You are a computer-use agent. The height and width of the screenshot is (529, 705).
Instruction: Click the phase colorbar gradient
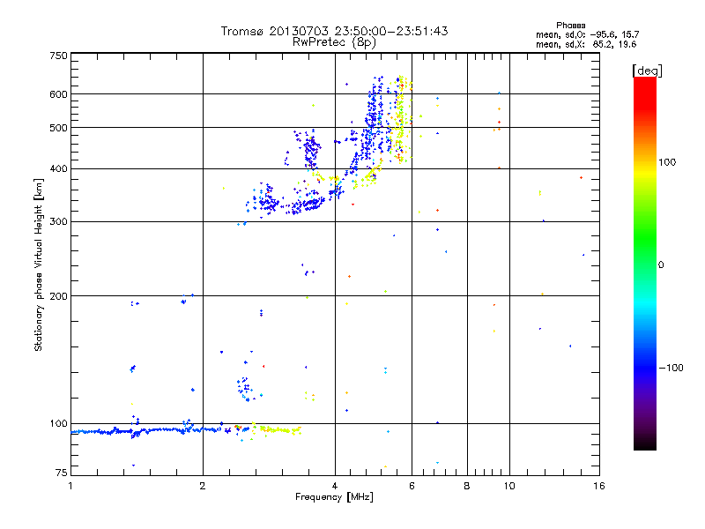pyautogui.click(x=645, y=263)
